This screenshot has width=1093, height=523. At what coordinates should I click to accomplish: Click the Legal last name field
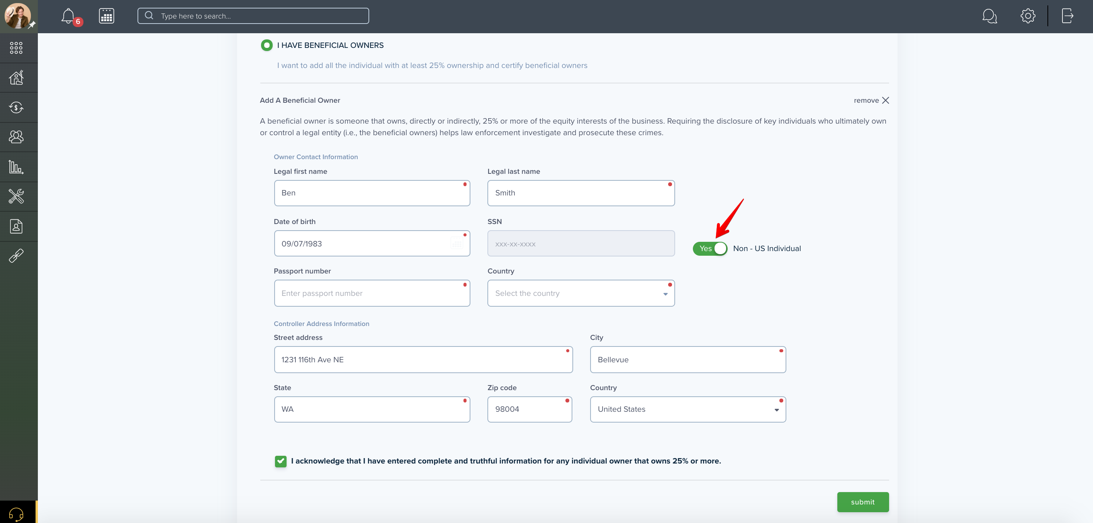(581, 193)
